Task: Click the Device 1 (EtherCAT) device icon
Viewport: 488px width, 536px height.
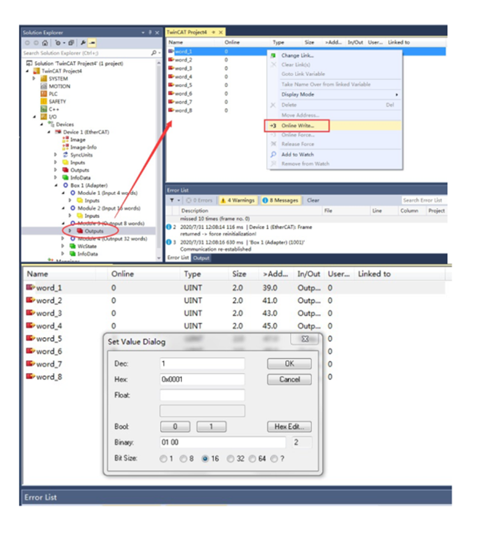Action: [58, 132]
